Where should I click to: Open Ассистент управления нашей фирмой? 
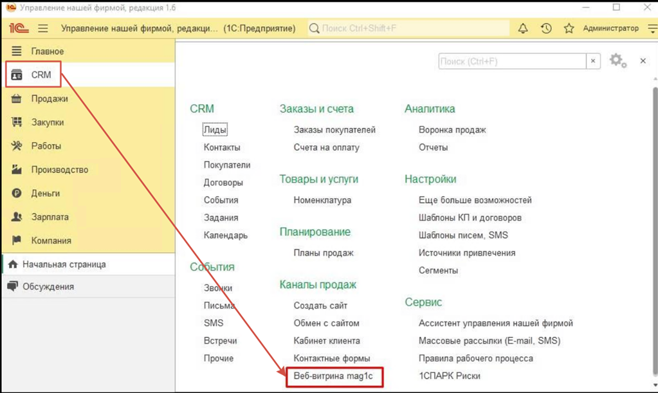coord(496,323)
